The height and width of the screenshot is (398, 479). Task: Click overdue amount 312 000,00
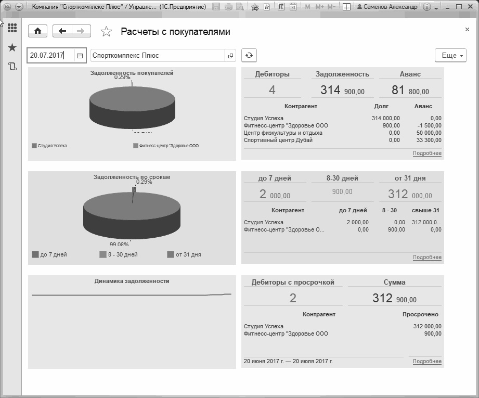(428, 326)
